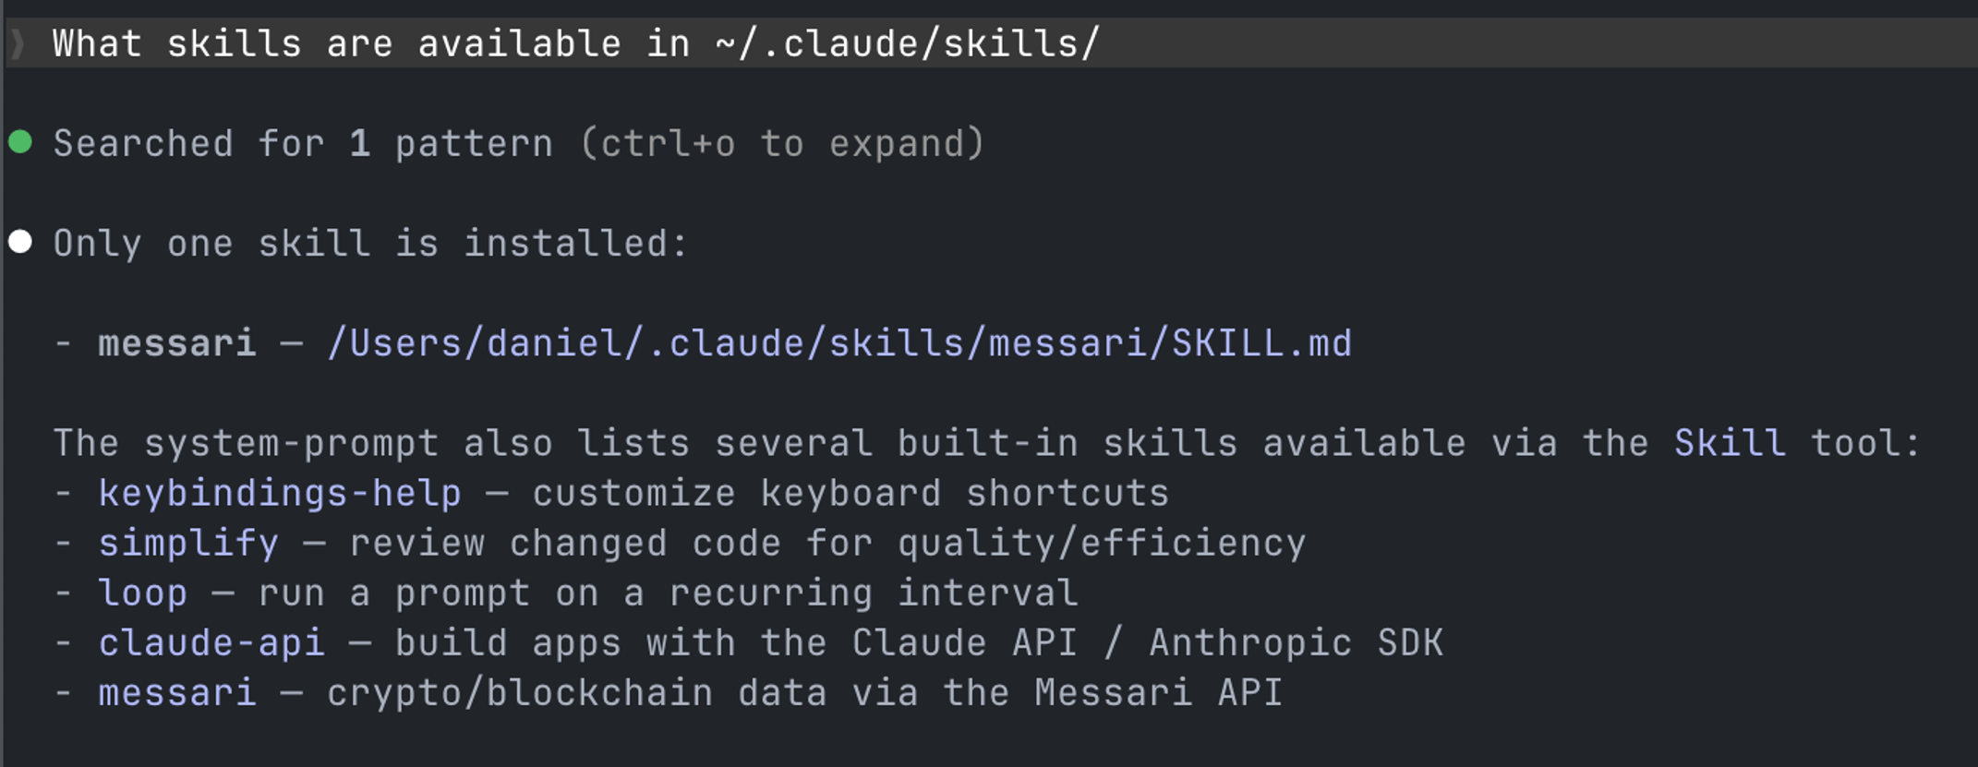Image resolution: width=1978 pixels, height=767 pixels.
Task: Select the claude-api skill name
Action: 211,642
